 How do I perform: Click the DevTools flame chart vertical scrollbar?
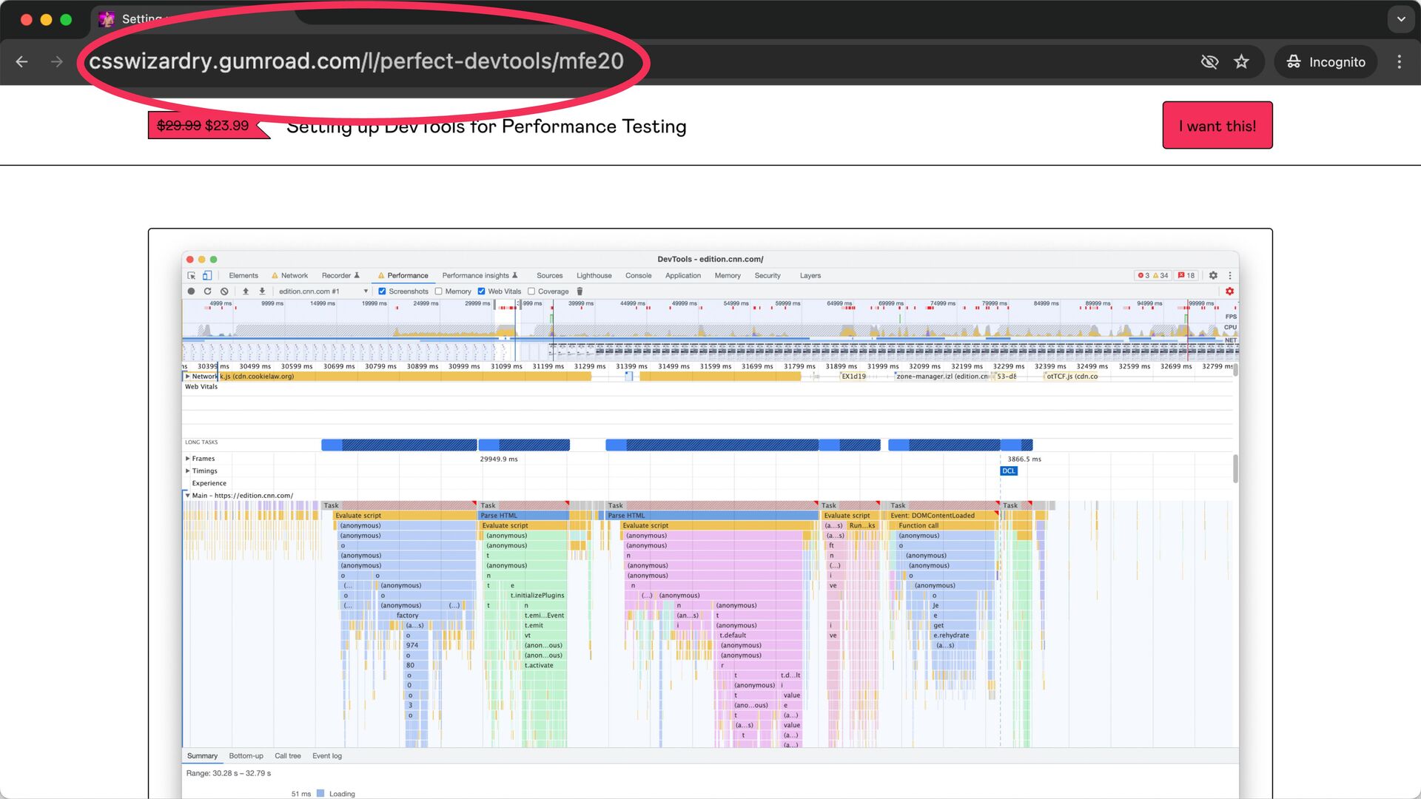[1234, 469]
